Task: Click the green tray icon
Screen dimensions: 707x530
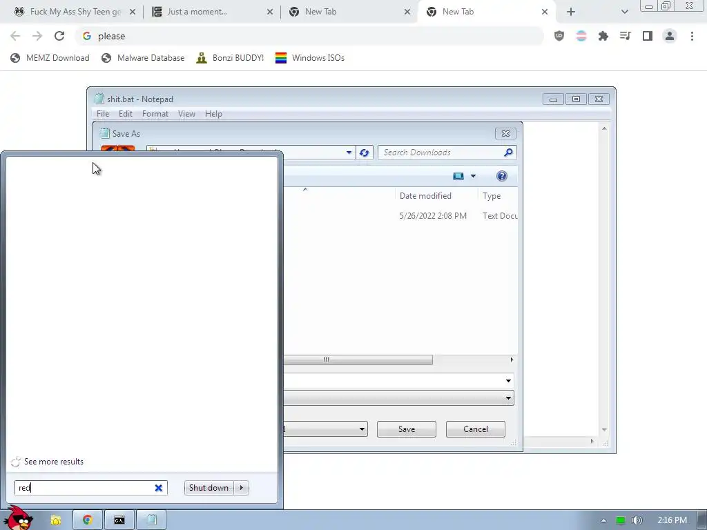Action: (621, 520)
